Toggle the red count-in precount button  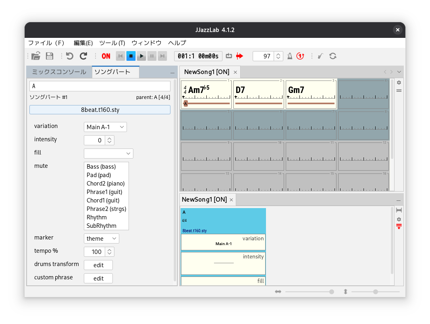[x=300, y=56]
